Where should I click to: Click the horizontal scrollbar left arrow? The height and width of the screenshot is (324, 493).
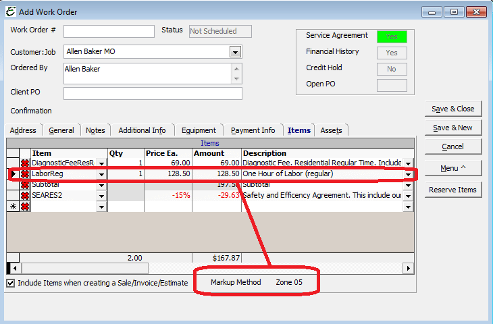14,269
